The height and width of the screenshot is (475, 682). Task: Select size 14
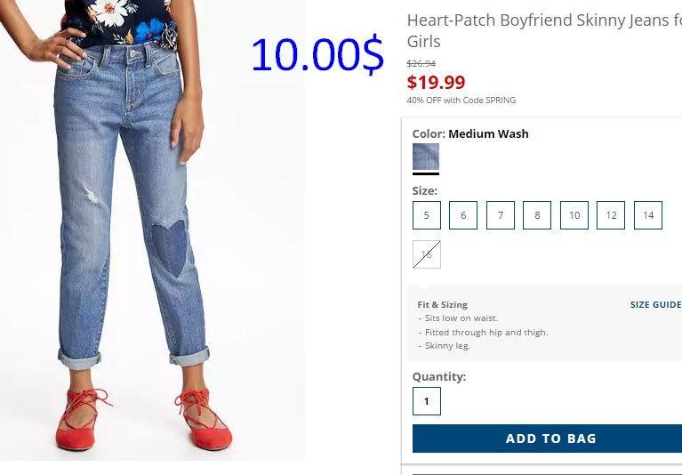click(648, 215)
